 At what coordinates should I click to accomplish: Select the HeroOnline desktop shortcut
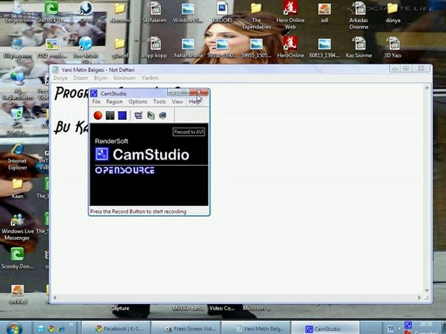click(x=290, y=47)
